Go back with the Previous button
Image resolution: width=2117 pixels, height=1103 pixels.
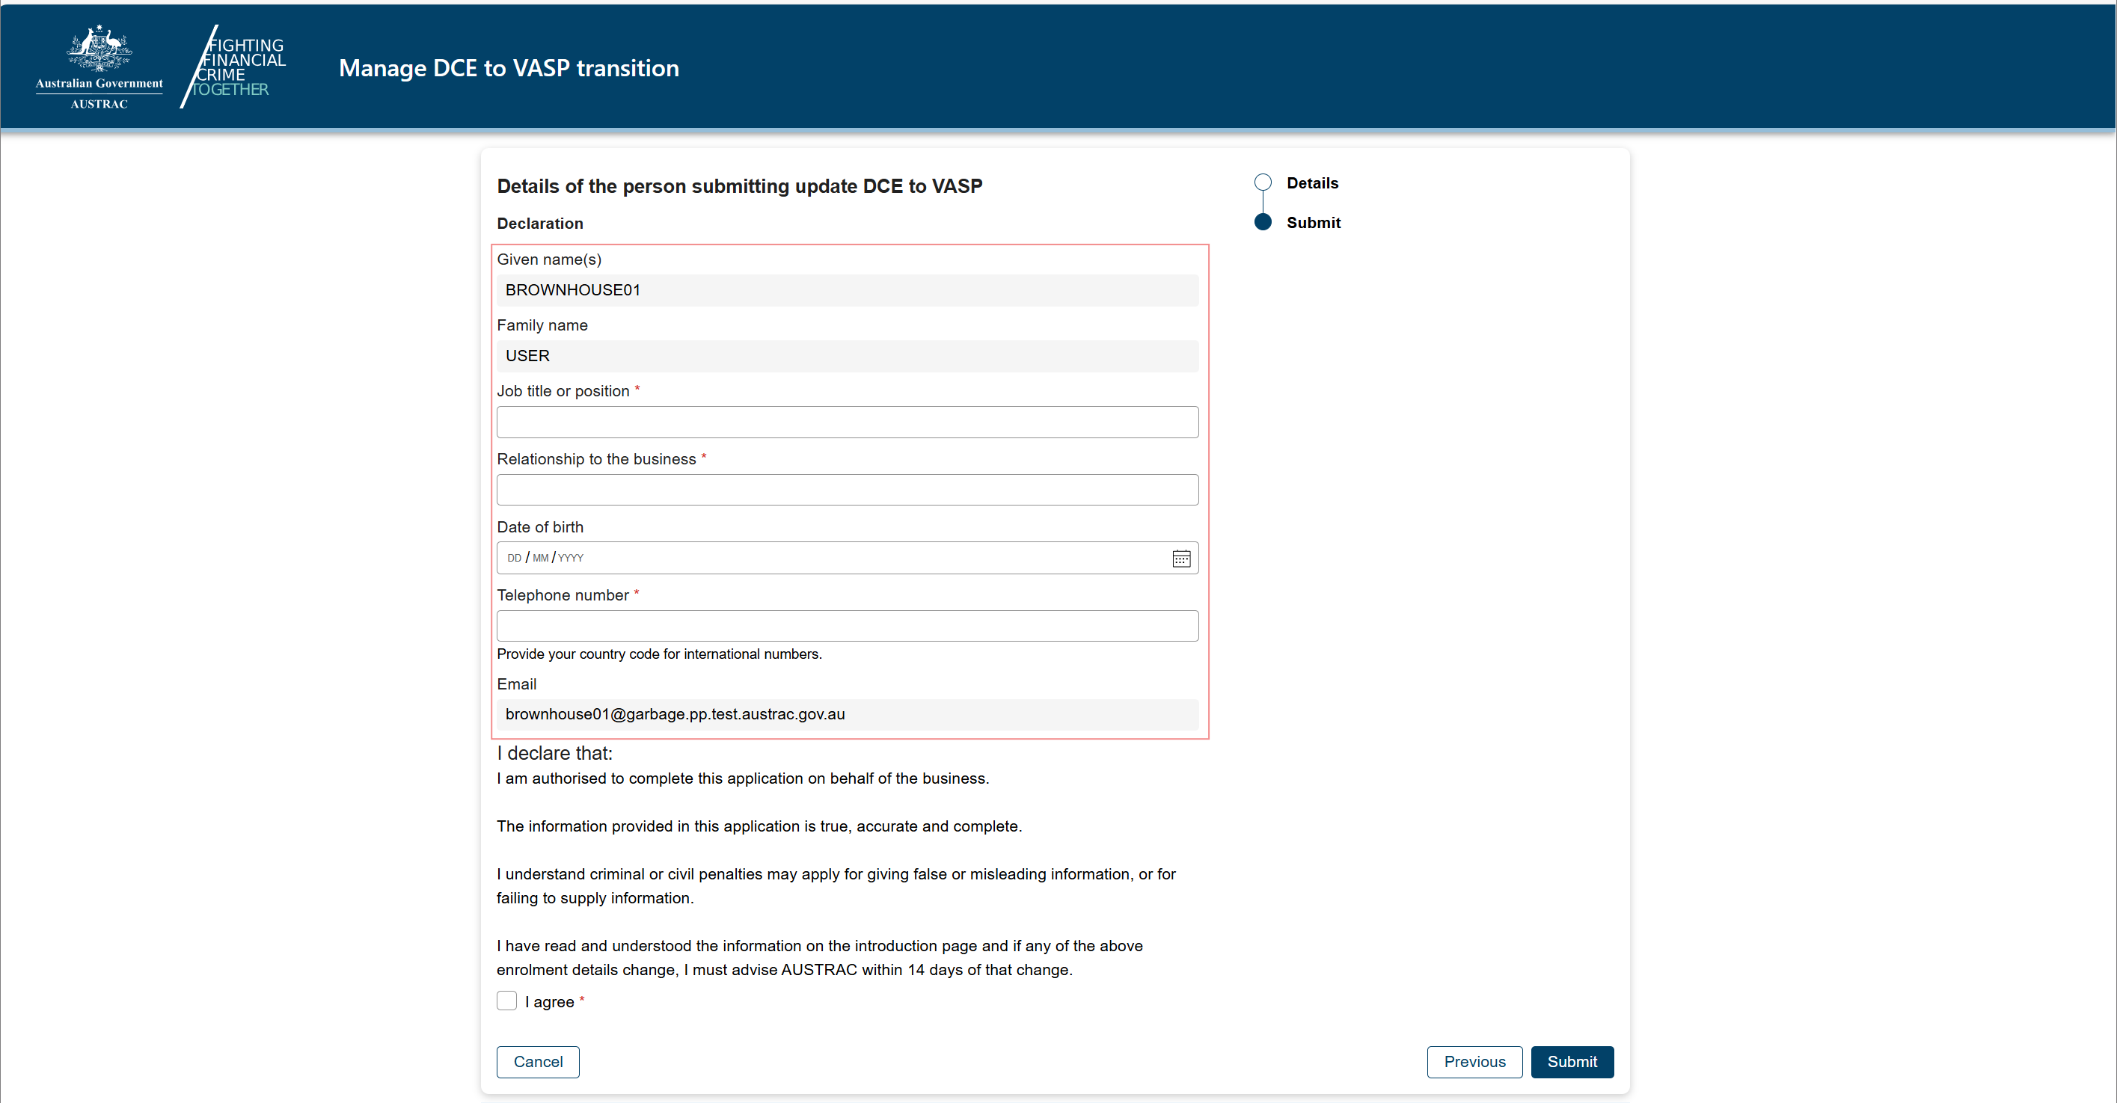point(1474,1061)
